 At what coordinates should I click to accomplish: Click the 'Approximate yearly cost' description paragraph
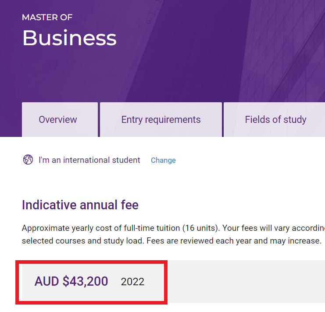[x=173, y=234]
